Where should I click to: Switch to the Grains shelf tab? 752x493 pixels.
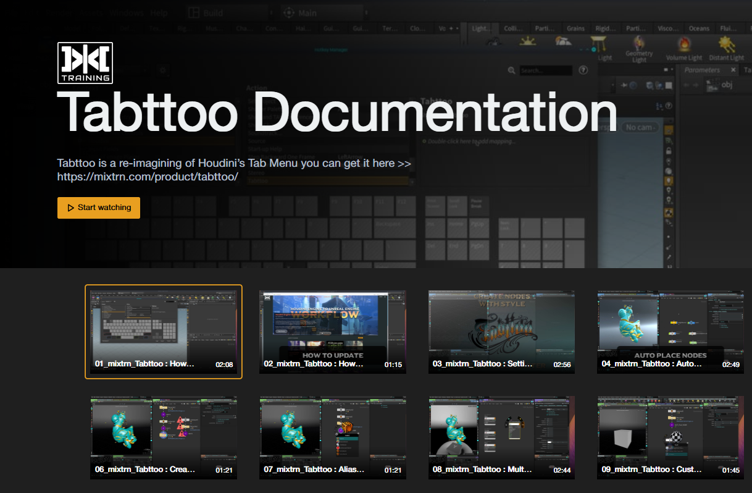[575, 28]
